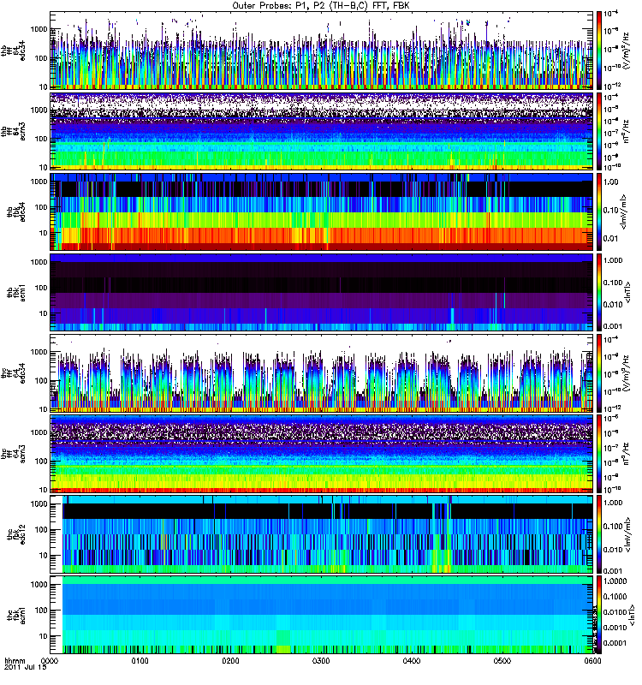Select the thb fbk scm1 dark panel
Viewport: 642px width, 685px height.
[322, 292]
